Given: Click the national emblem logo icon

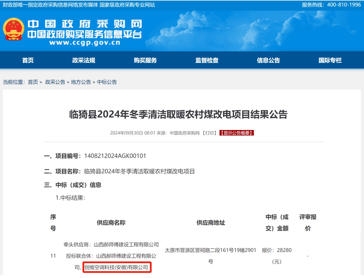Looking at the screenshot, I should click(x=13, y=29).
